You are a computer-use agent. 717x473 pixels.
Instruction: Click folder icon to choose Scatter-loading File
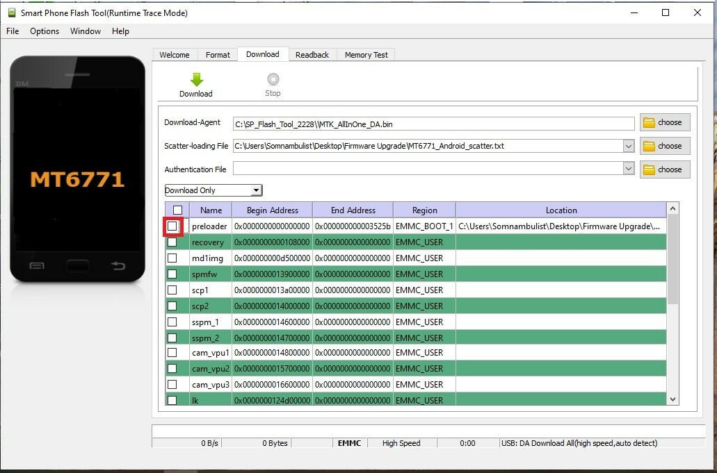[649, 147]
